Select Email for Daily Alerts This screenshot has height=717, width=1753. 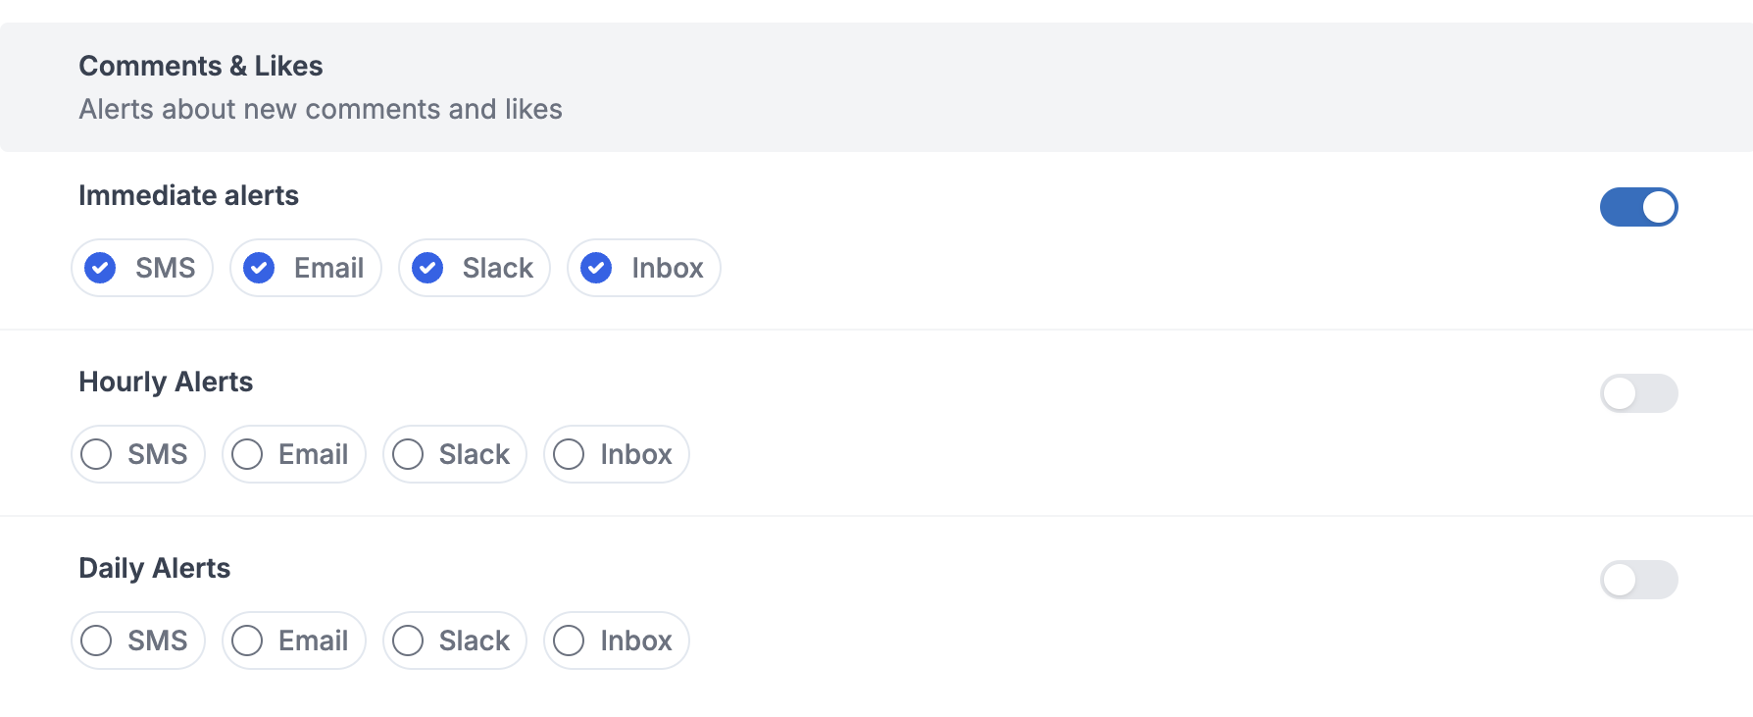[294, 640]
